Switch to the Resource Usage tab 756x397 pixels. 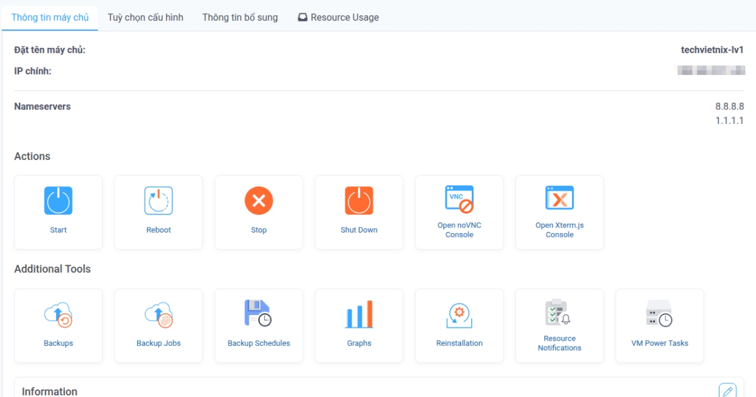coord(338,17)
